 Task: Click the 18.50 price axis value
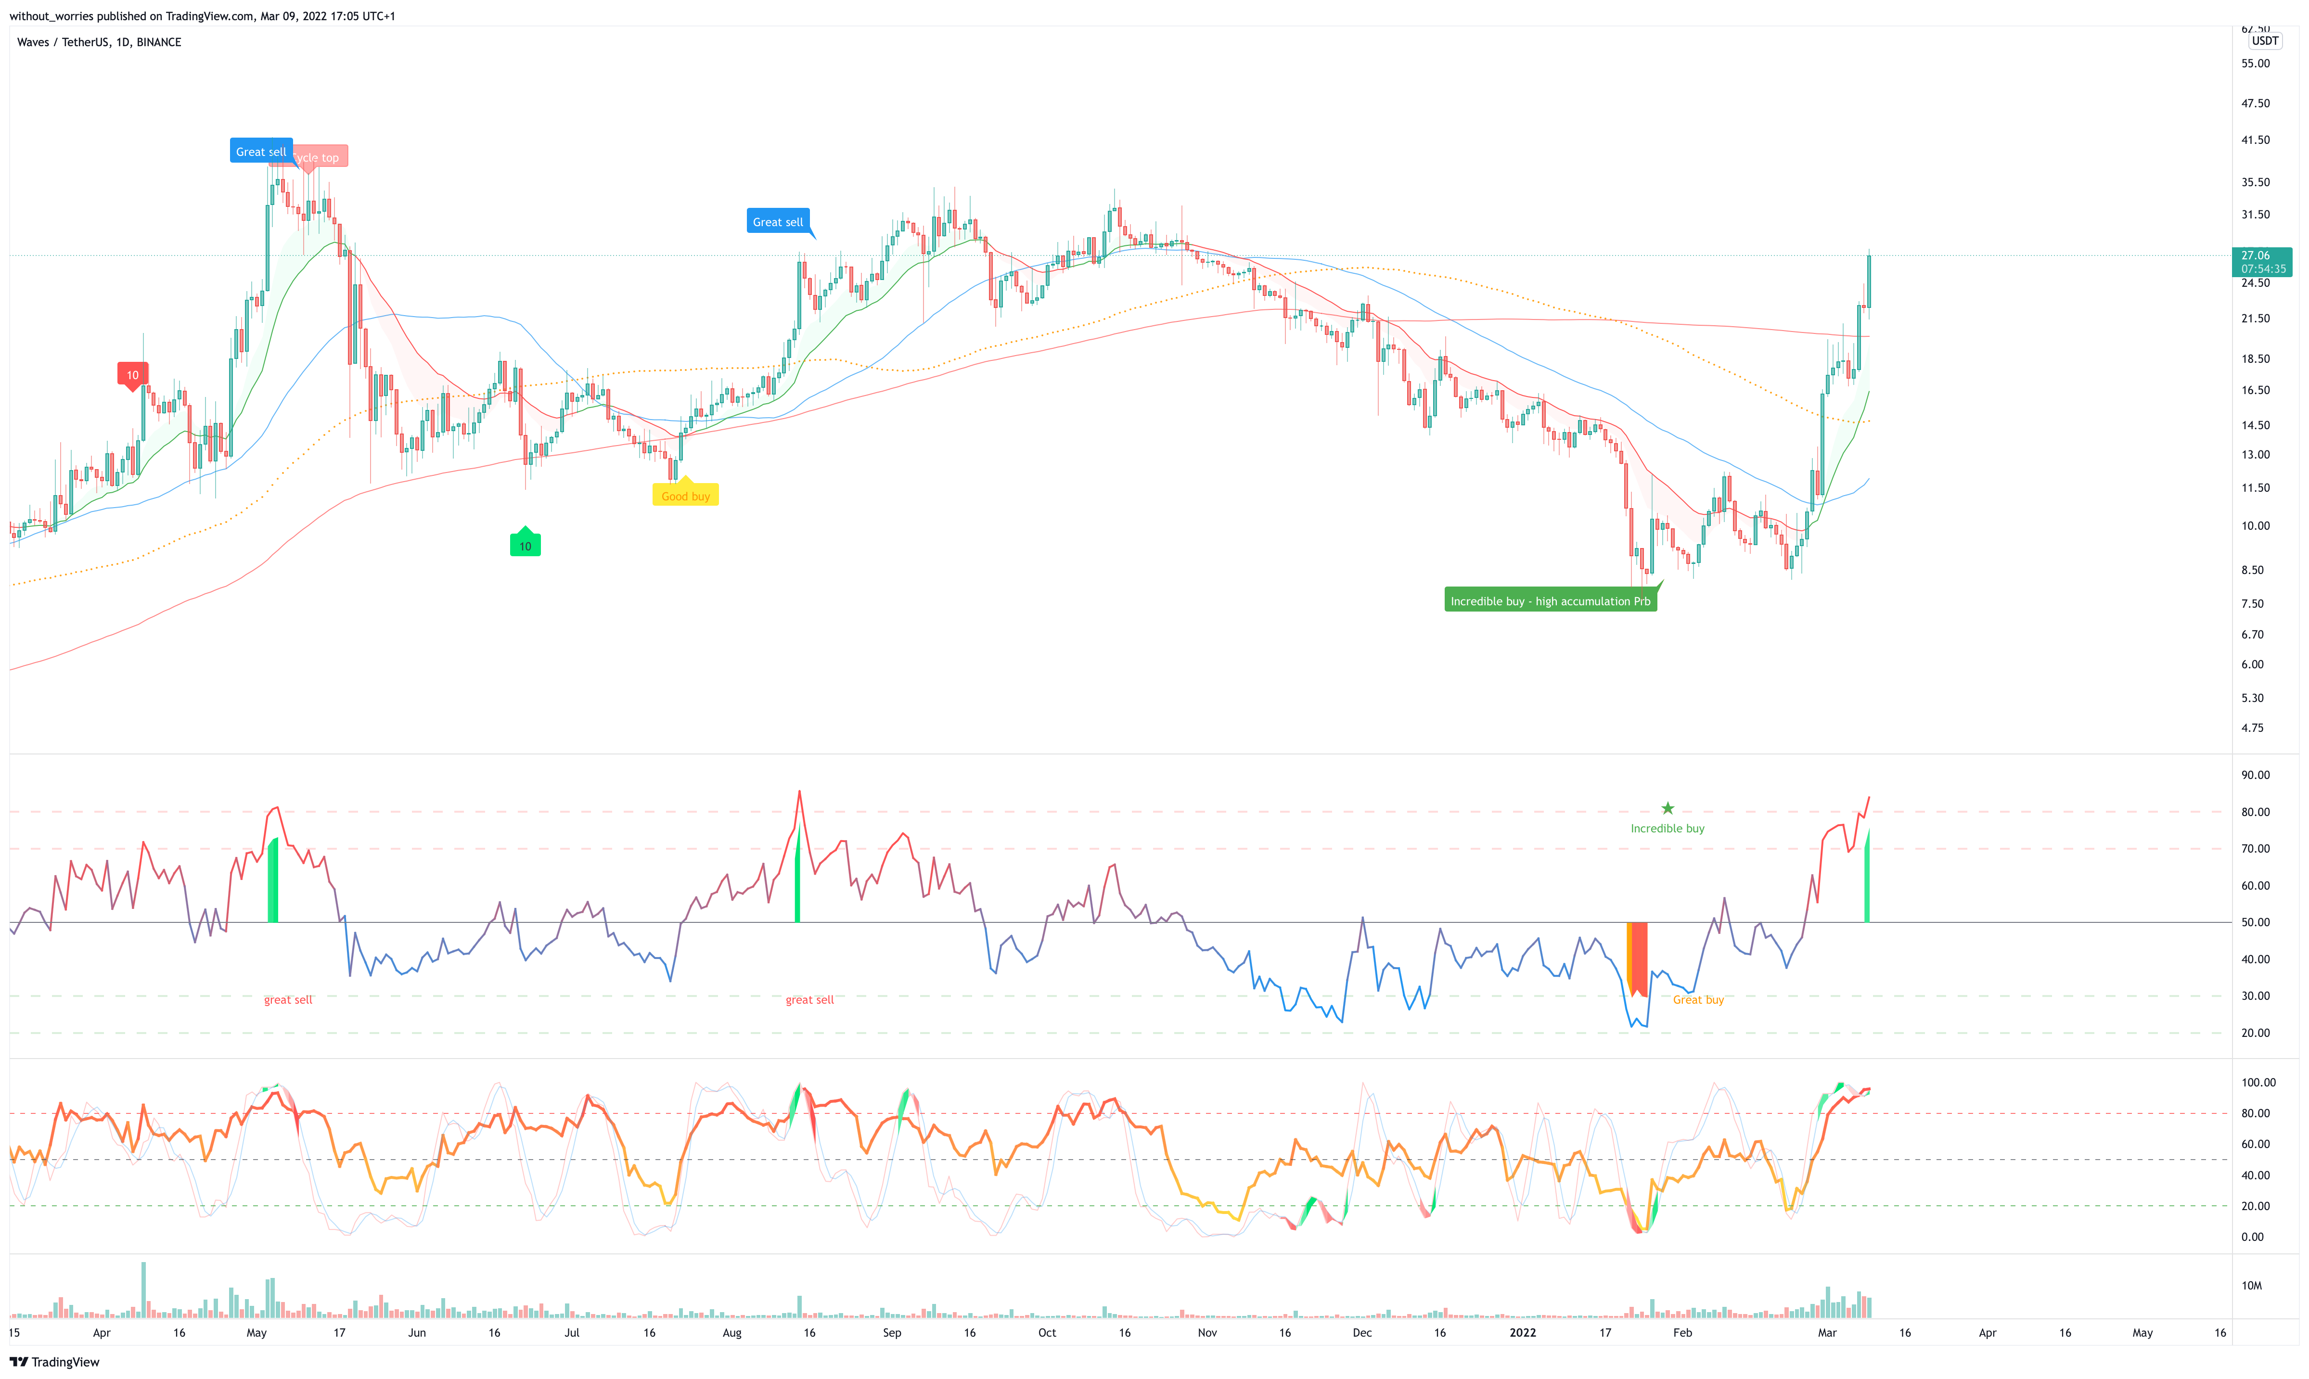[x=2255, y=358]
